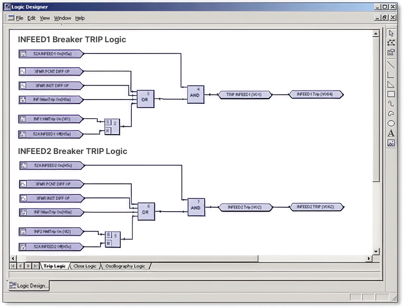Select AND gate number 4
Image resolution: width=404 pixels, height=308 pixels.
[196, 94]
